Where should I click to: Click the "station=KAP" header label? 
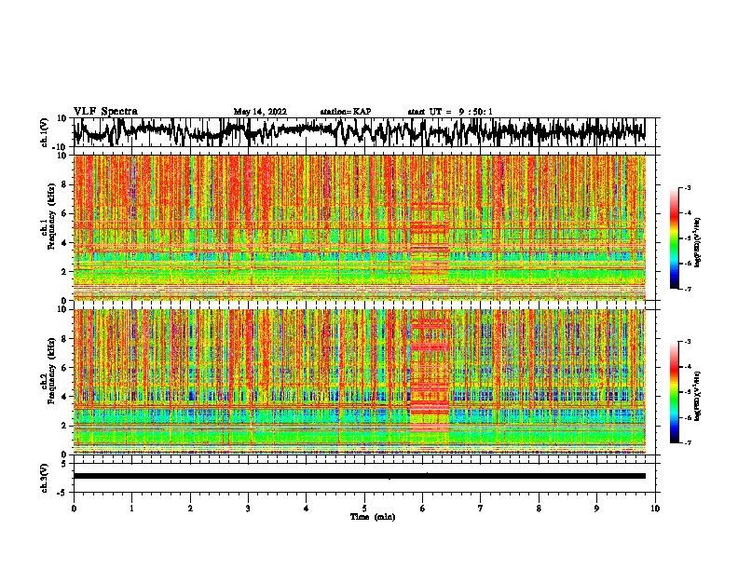point(346,112)
